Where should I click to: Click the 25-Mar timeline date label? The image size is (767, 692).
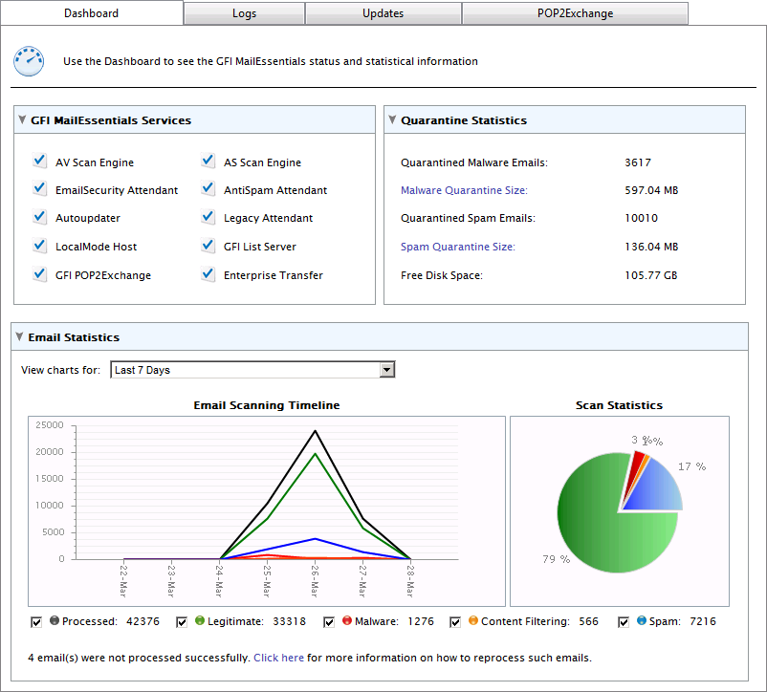point(267,581)
